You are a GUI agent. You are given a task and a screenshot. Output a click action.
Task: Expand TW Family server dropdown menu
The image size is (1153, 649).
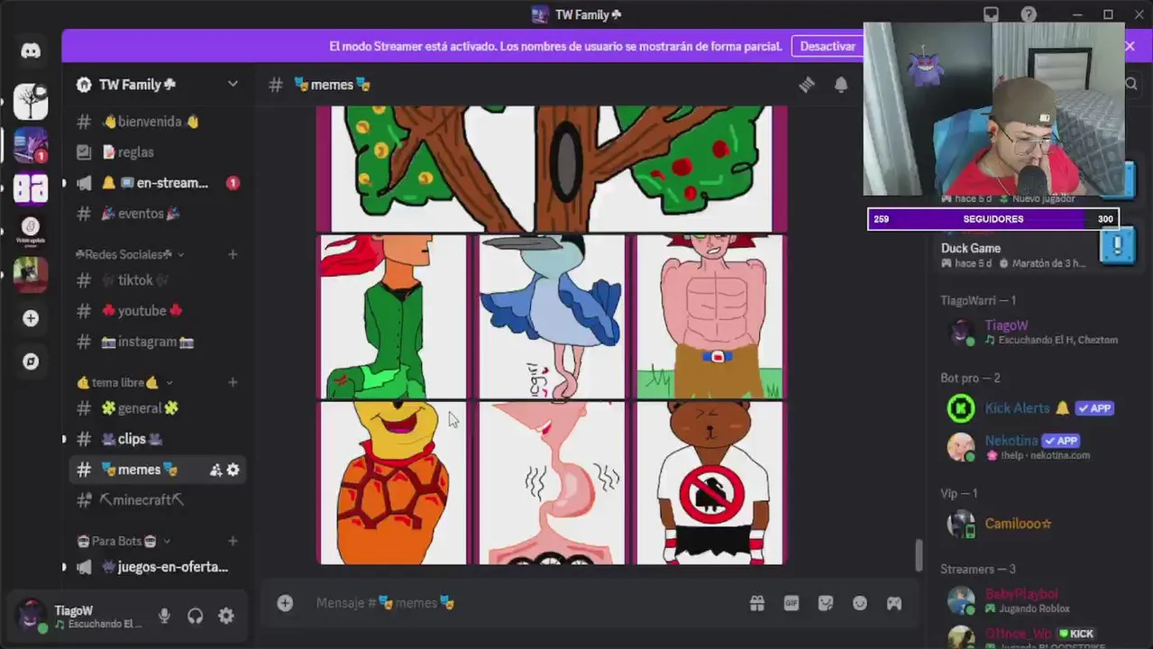(233, 84)
